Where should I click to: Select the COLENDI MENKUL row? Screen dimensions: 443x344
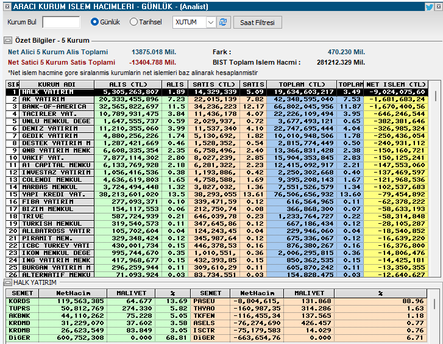[217, 180]
